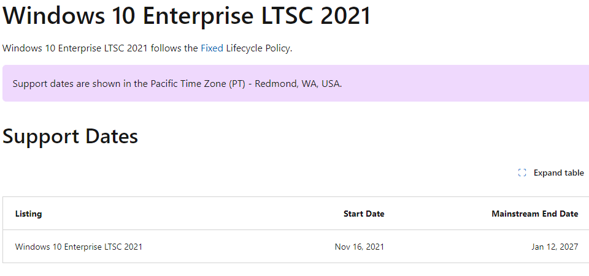Click the Expand table button label
Screen dimensions: 589x276
pos(558,173)
